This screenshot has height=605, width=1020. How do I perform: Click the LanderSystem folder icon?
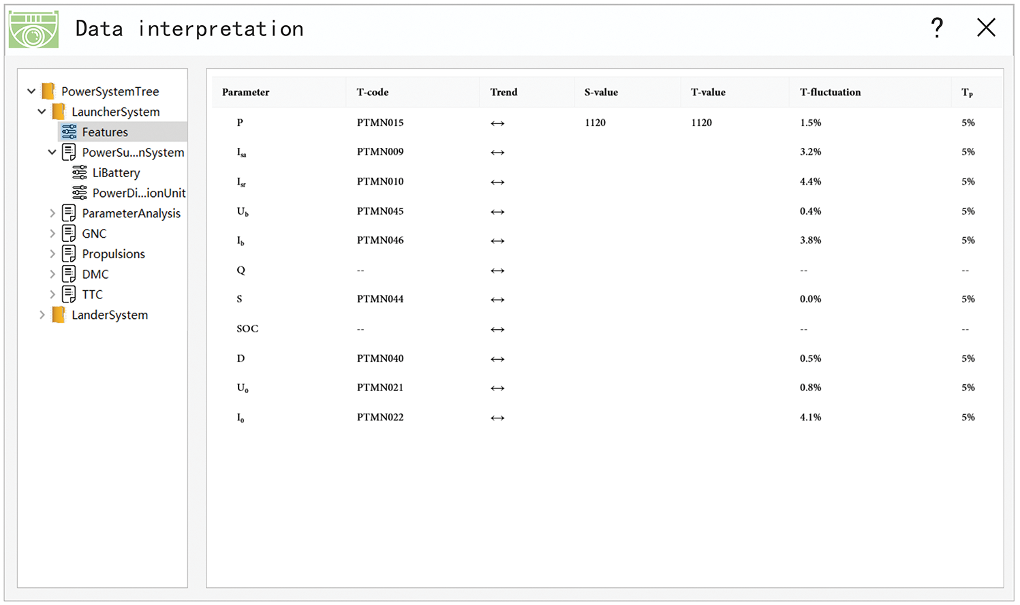[59, 315]
